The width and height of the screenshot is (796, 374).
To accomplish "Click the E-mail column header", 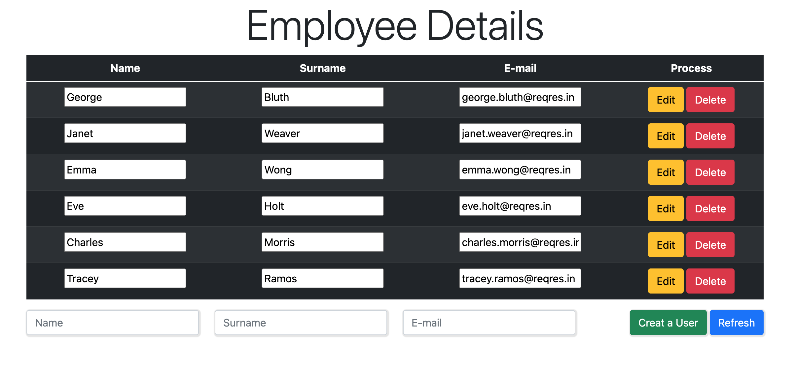I will [x=520, y=68].
